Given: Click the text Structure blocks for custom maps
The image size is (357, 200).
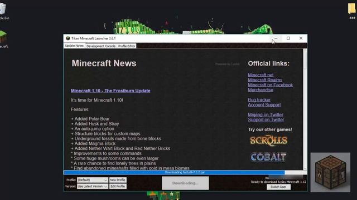Looking at the screenshot, I should click(107, 134).
